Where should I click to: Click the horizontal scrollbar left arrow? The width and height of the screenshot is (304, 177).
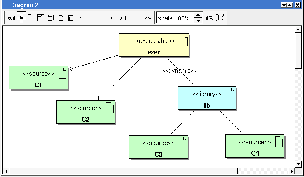coord(6,171)
